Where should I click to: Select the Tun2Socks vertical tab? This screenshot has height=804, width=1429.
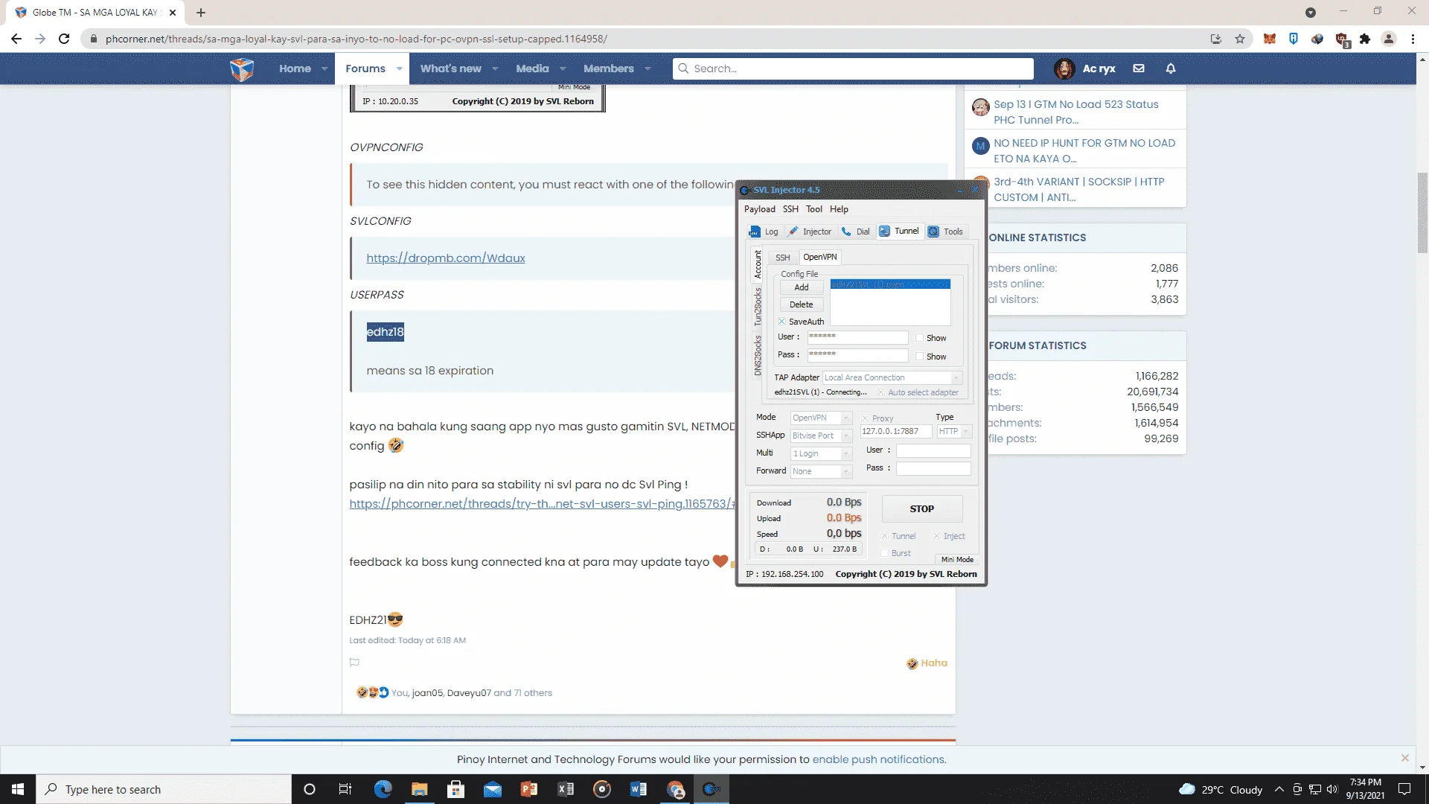758,306
